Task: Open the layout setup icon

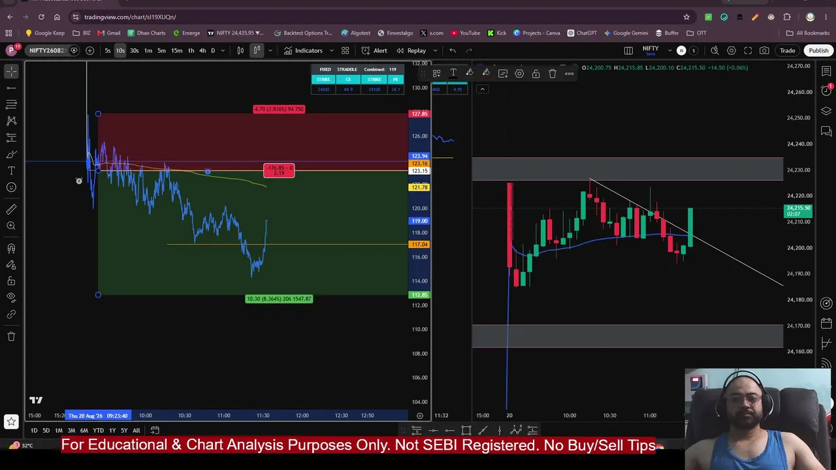Action: point(628,50)
